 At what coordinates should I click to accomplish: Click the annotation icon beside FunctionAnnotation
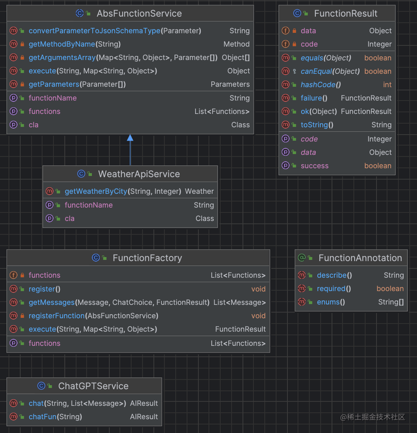pyautogui.click(x=302, y=257)
